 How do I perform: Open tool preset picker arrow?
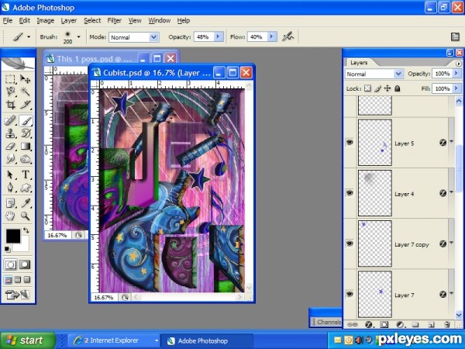(29, 36)
